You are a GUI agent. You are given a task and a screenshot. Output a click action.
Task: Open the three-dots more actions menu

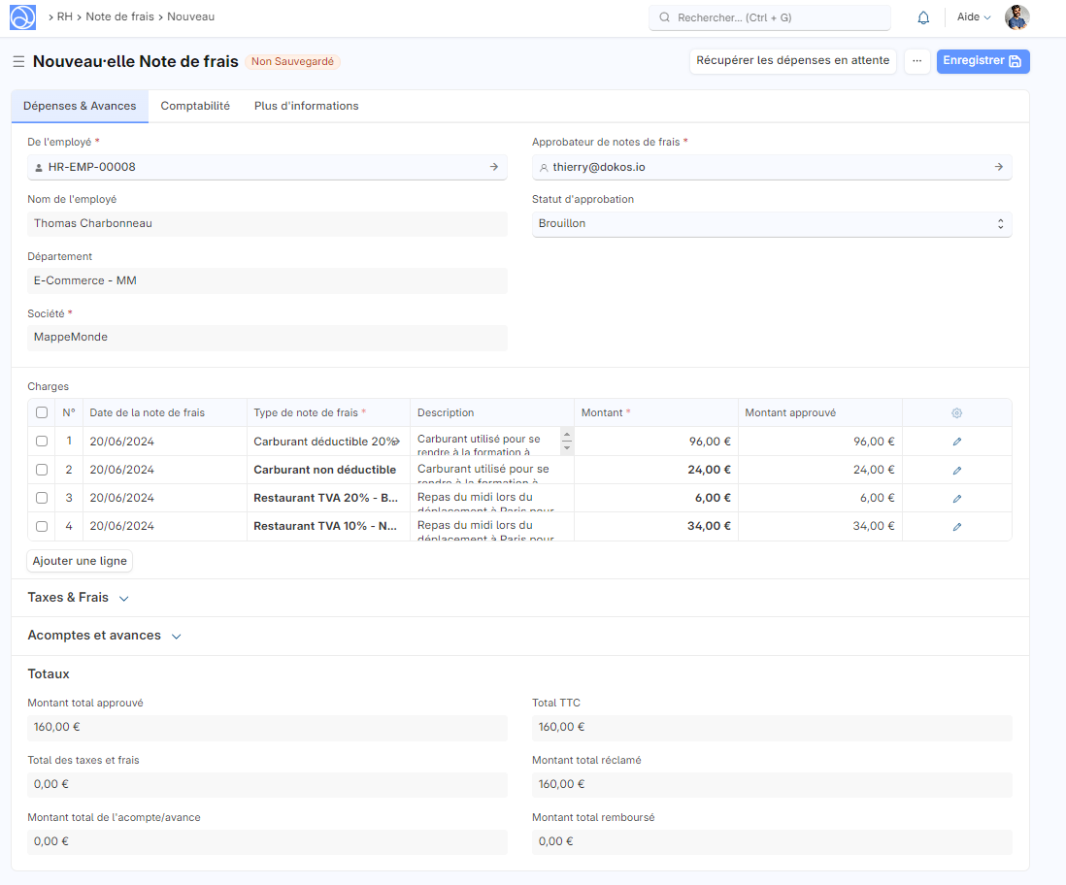coord(916,61)
